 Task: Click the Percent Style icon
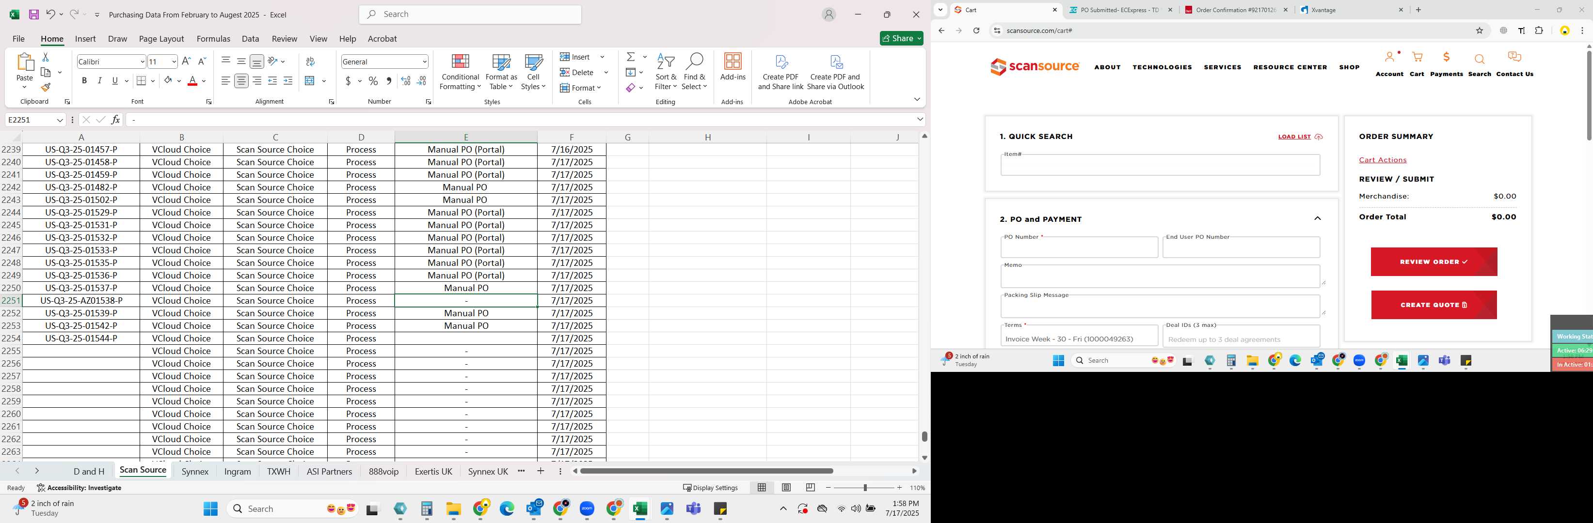click(373, 81)
